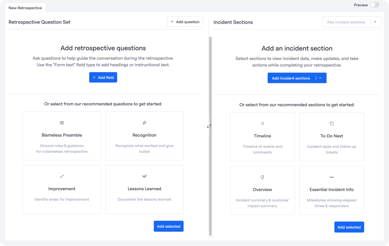The width and height of the screenshot is (389, 246).
Task: Click the Timeline list icon
Action: pos(262,123)
